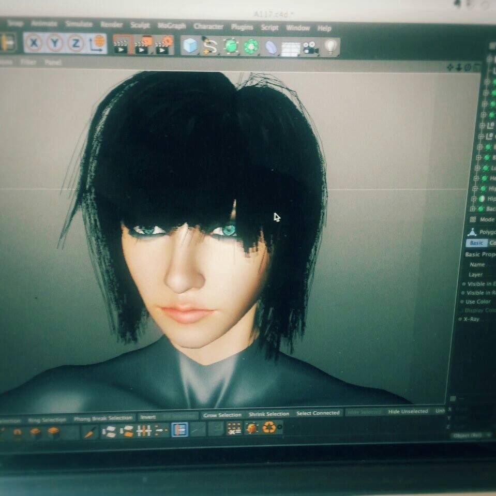
Task: Toggle the X axis lock
Action: (x=34, y=42)
